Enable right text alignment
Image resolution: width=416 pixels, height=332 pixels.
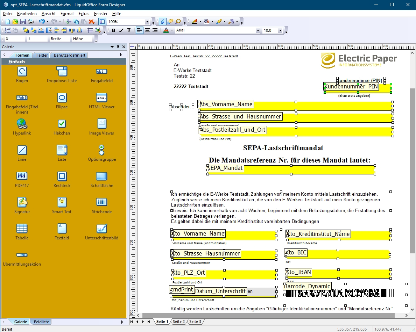(155, 30)
